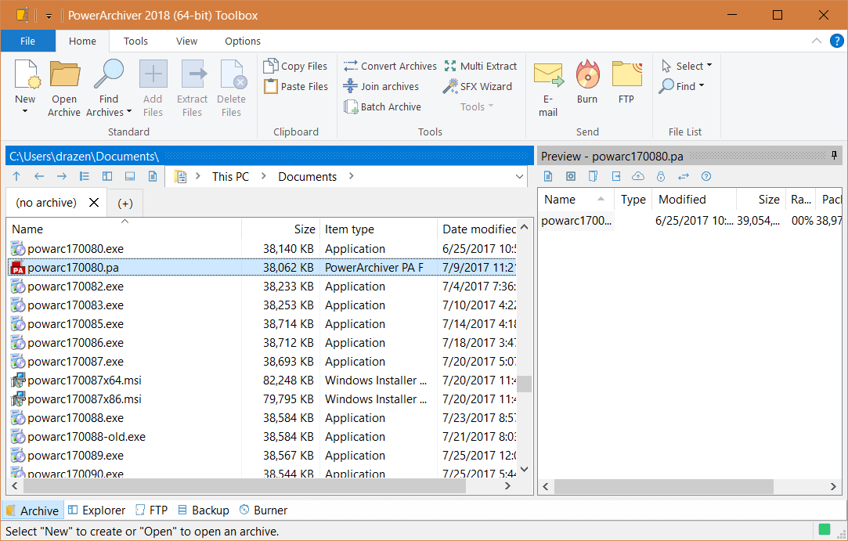Click the Preview panel horizontal scrollbar
This screenshot has width=848, height=541.
click(664, 486)
